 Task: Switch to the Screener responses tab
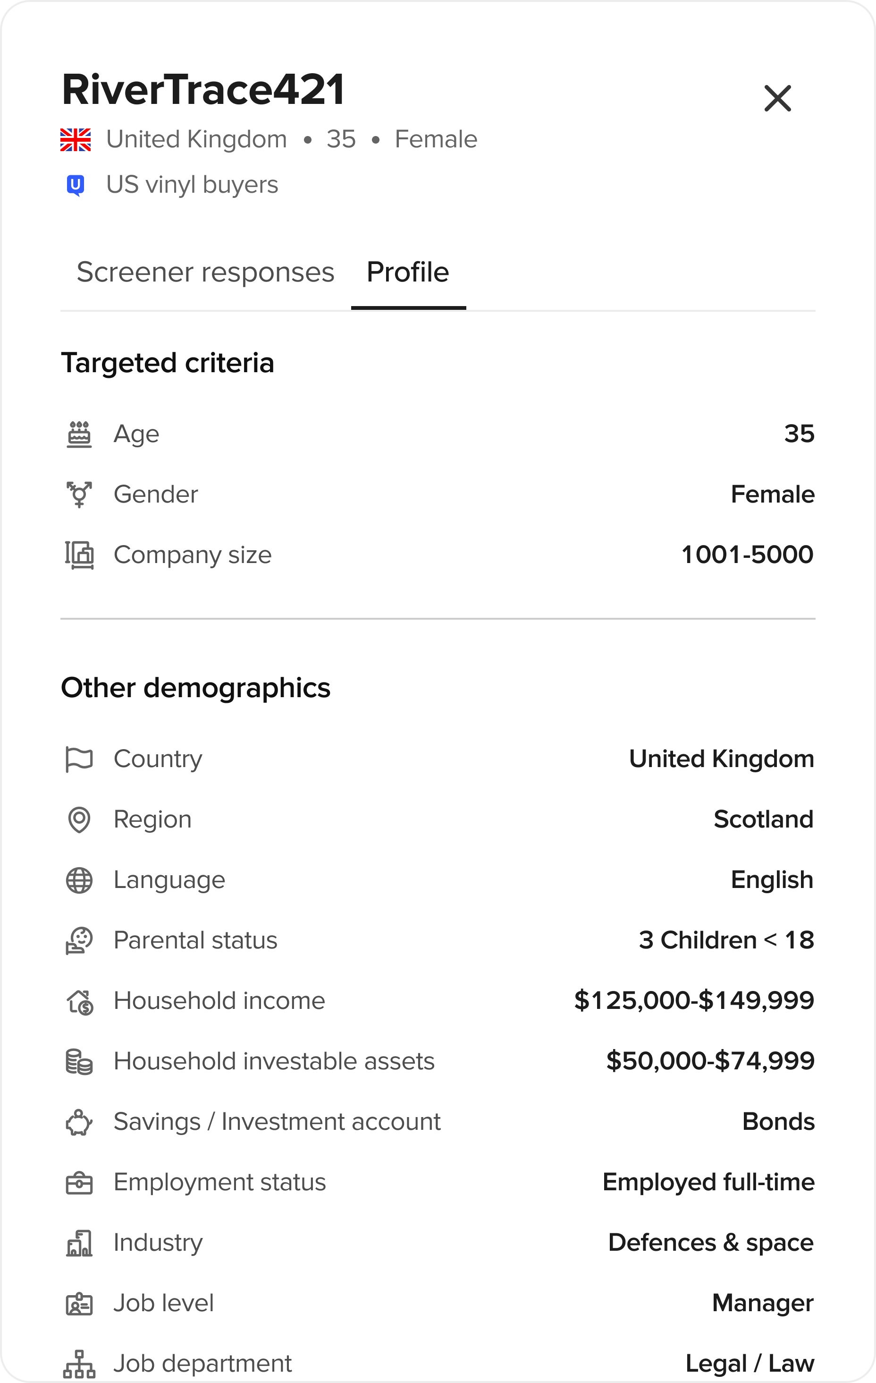tap(205, 272)
